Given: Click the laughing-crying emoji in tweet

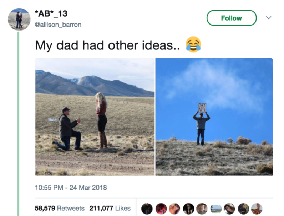Looking at the screenshot, I should pyautogui.click(x=193, y=44).
